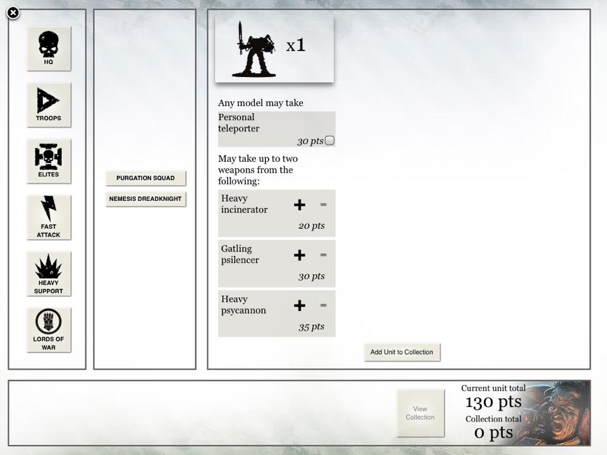Tick the Personal teleporter checkbox

pyautogui.click(x=329, y=140)
